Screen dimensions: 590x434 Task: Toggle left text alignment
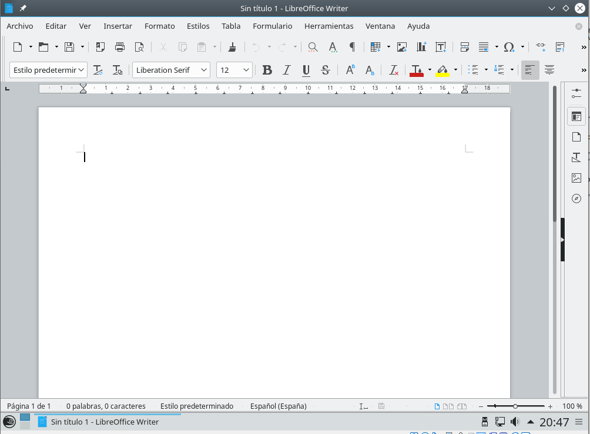coord(530,70)
